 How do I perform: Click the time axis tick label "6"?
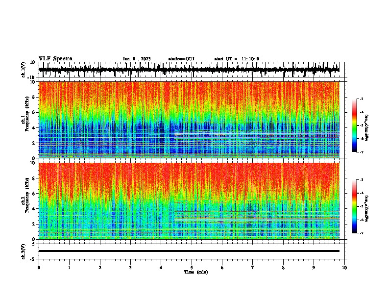coord(222,268)
